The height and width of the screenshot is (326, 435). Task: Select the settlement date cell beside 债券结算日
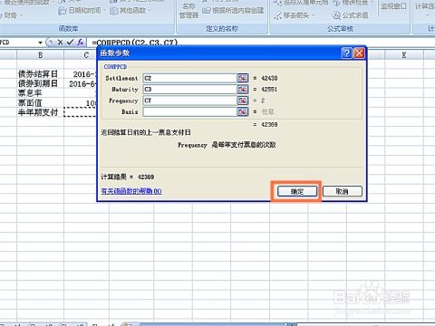(81, 74)
